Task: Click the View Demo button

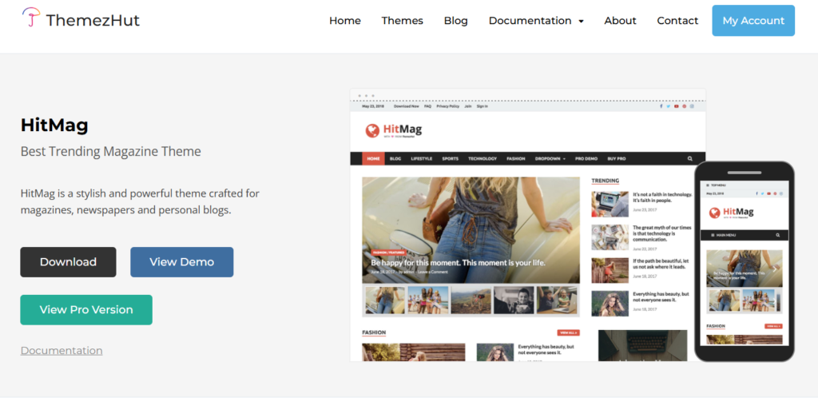Action: point(182,262)
